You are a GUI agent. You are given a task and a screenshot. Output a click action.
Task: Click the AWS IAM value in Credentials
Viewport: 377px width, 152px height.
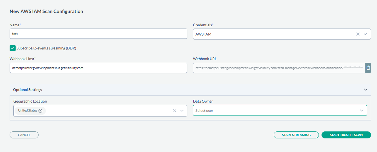[203, 34]
